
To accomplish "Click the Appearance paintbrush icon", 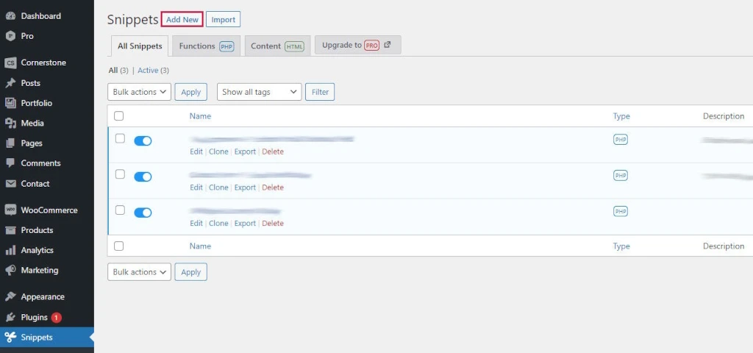I will [10, 297].
